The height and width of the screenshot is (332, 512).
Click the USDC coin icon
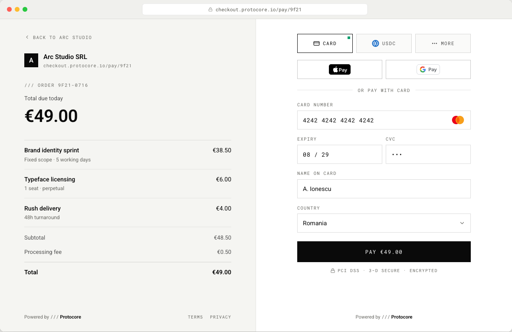375,43
